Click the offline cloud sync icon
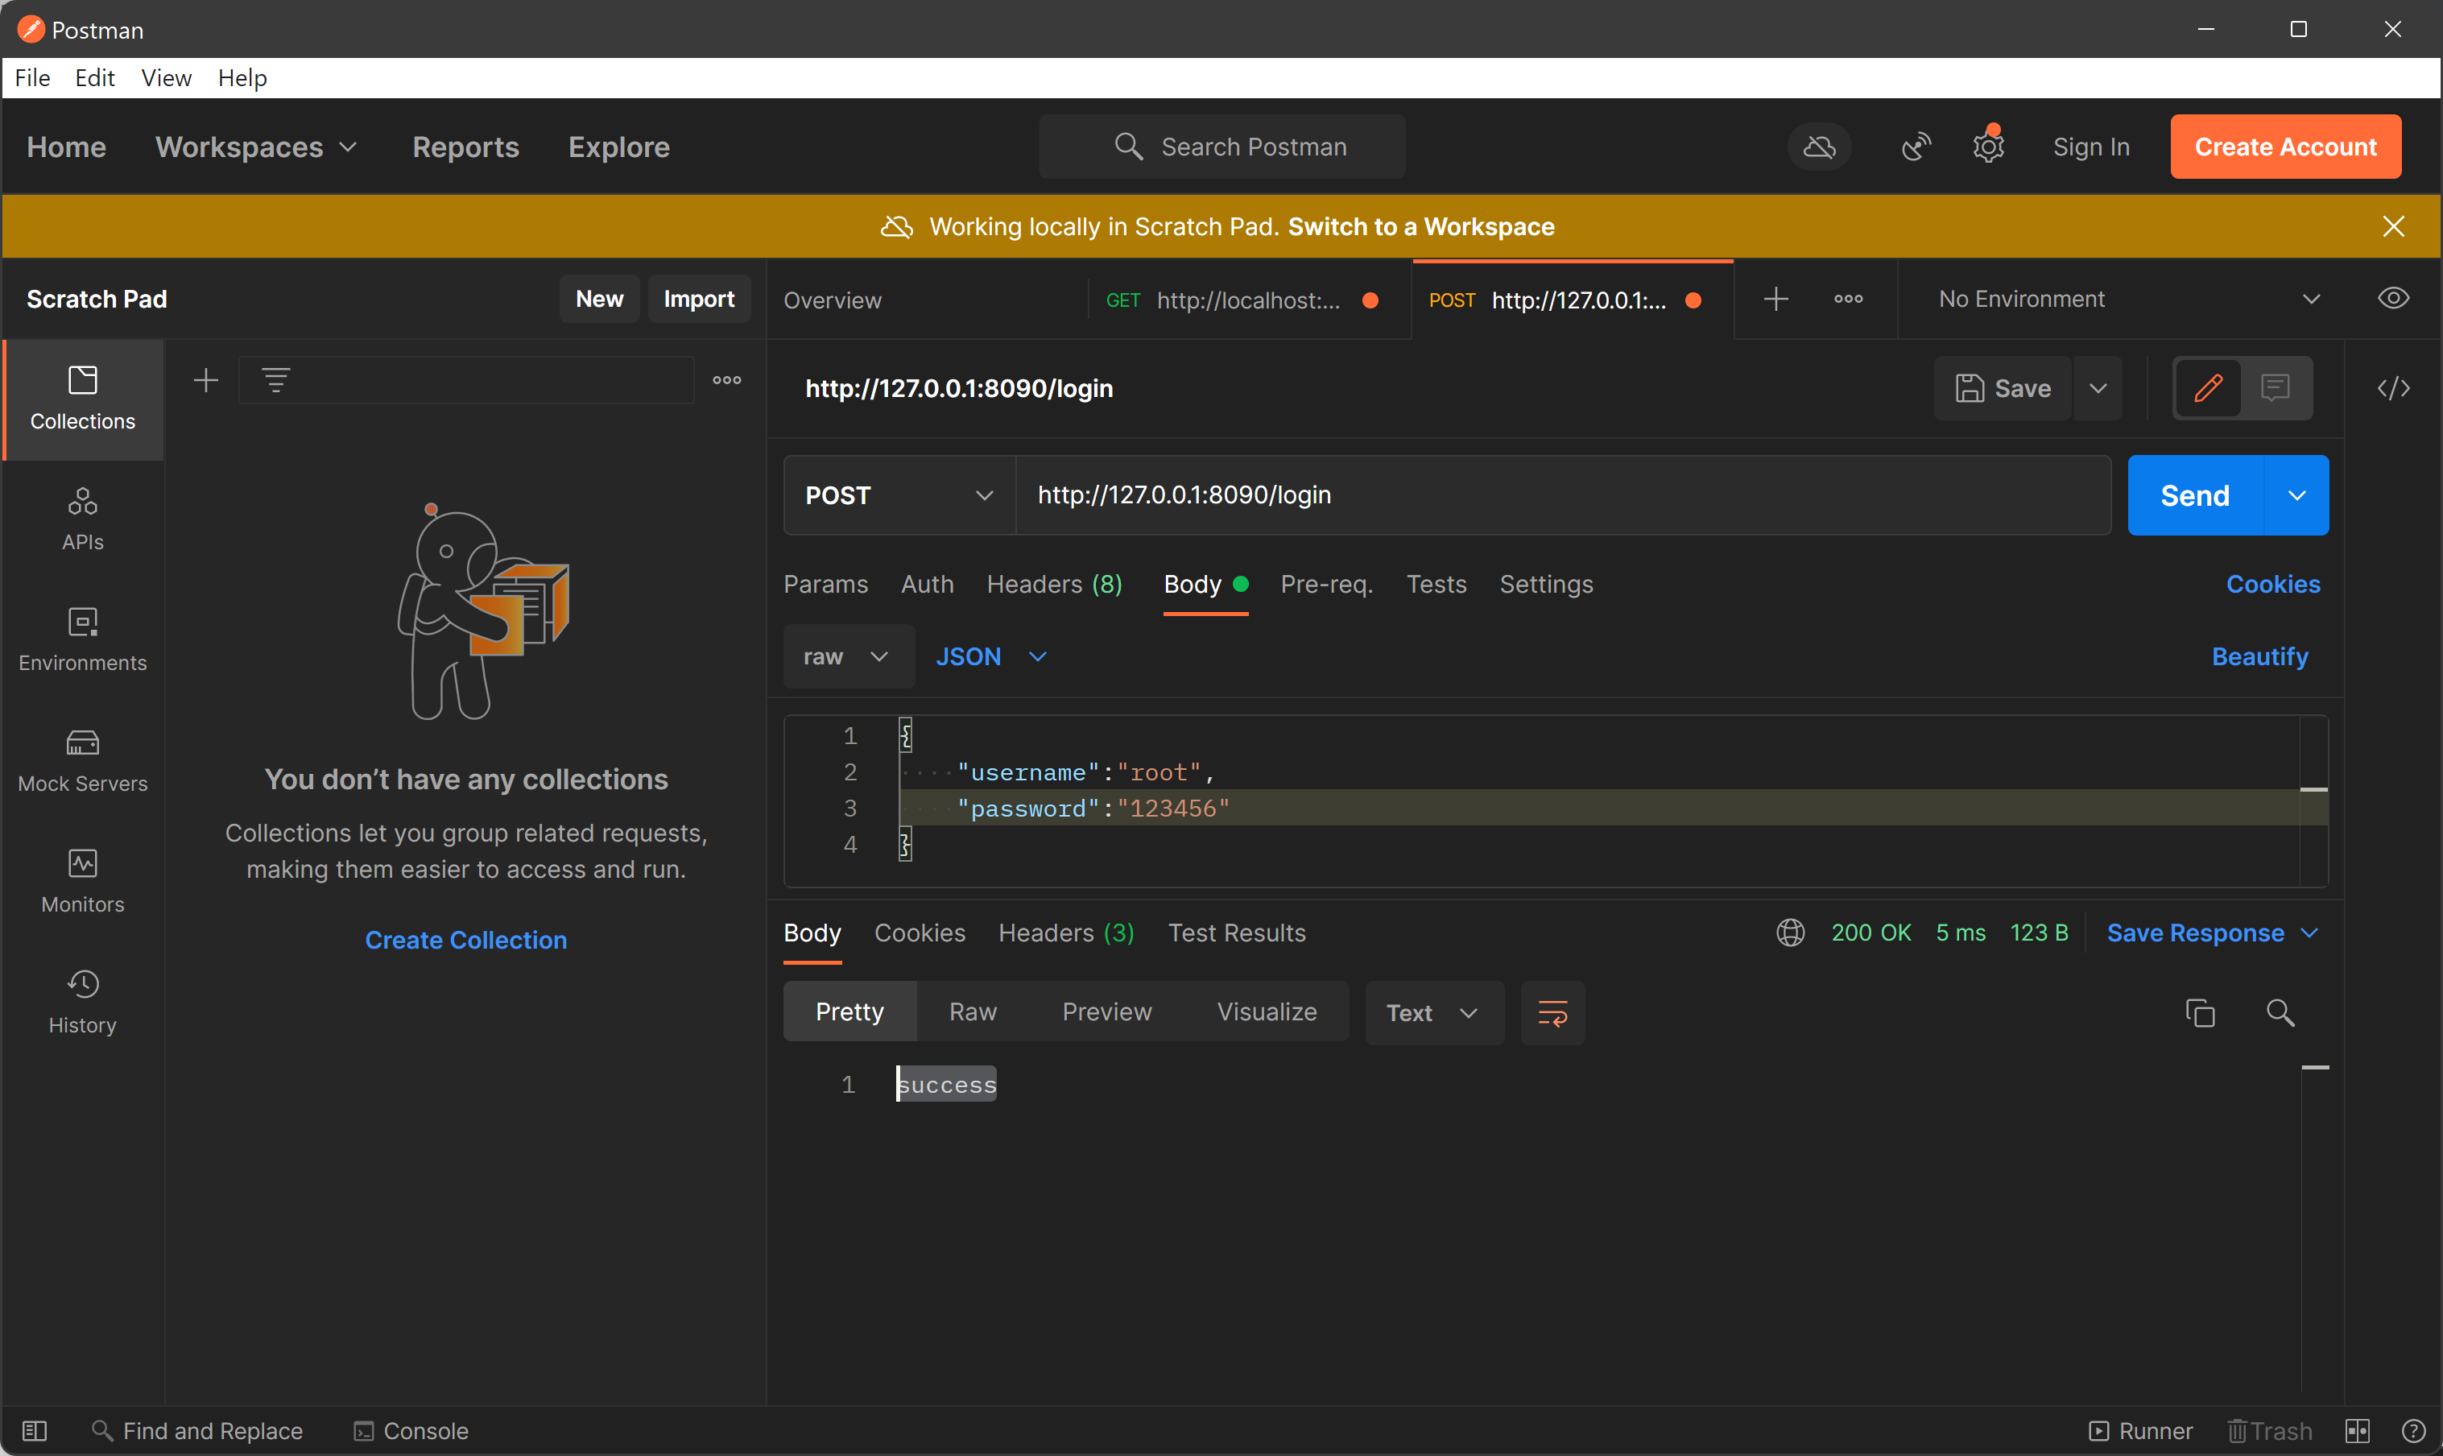 point(1819,147)
